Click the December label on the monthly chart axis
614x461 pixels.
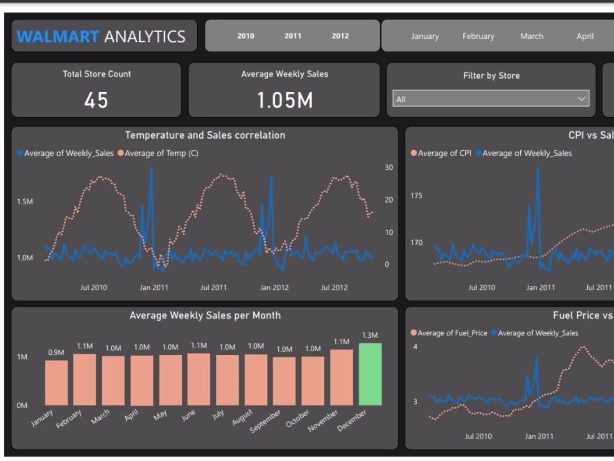click(352, 420)
